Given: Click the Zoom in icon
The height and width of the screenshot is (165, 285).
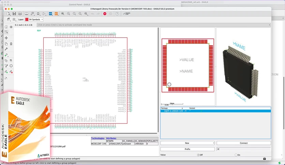Looking at the screenshot, I should (69, 14).
